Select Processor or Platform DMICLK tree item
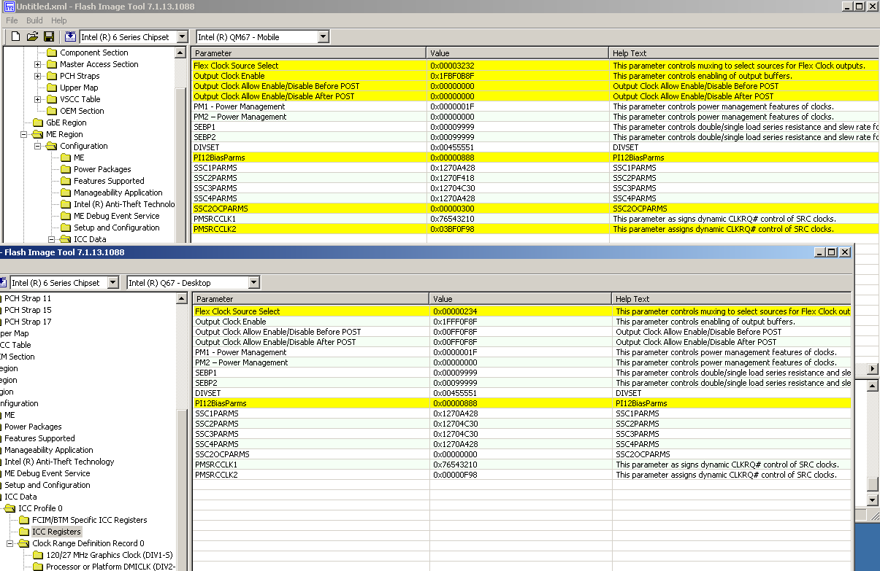This screenshot has height=571, width=880. pos(110,567)
